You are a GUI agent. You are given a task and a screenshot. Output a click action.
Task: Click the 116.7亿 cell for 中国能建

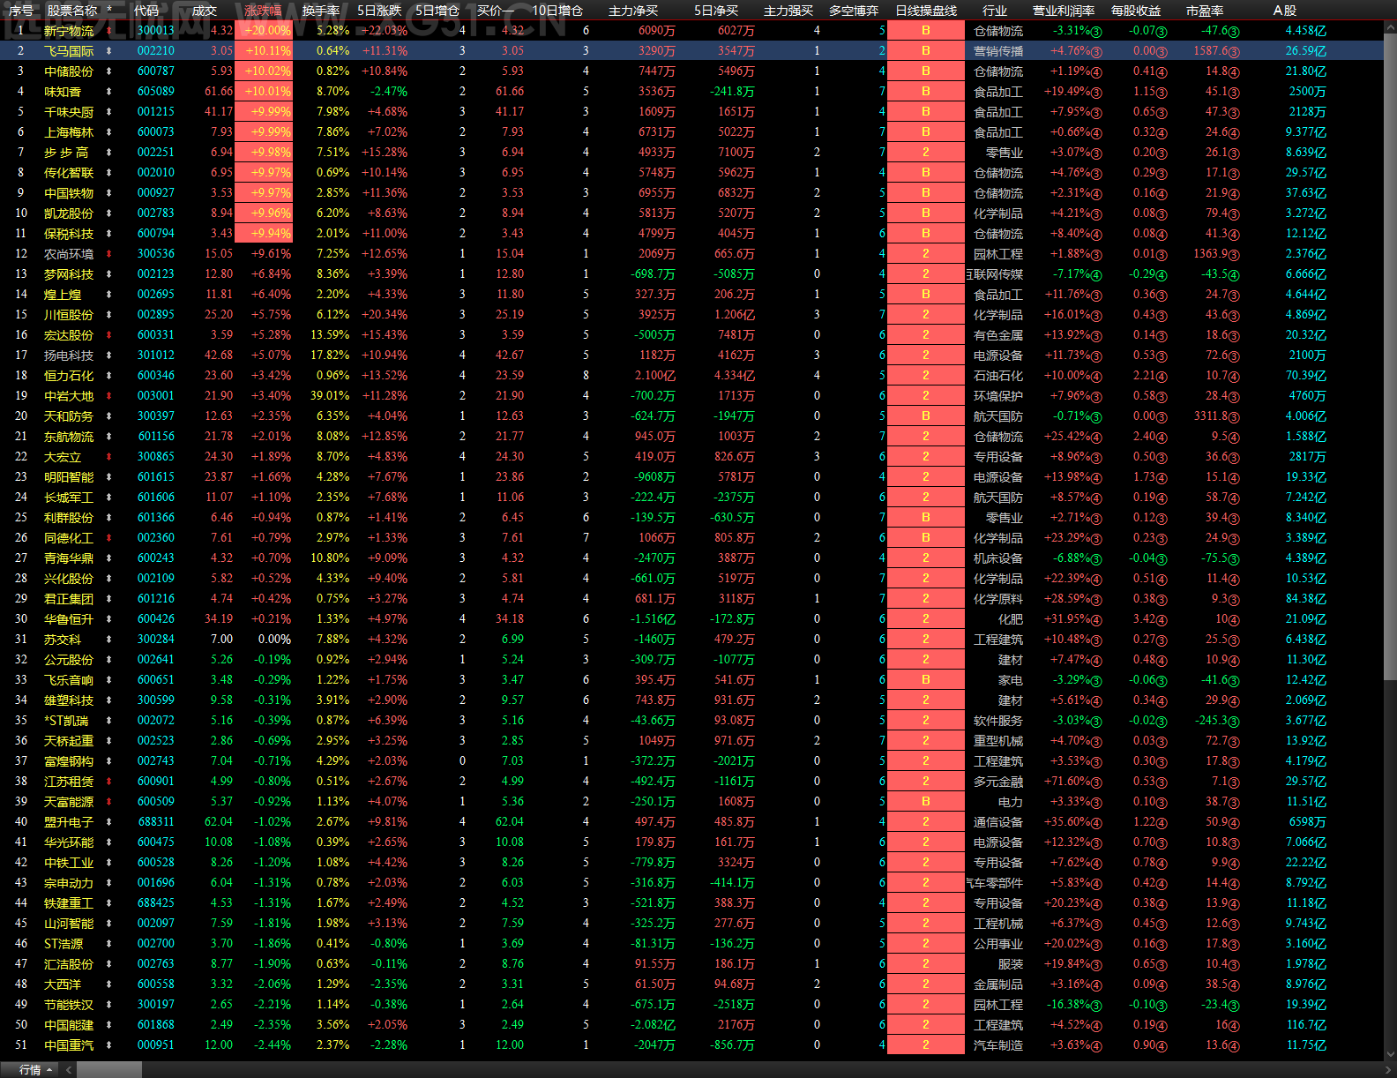click(1306, 1025)
